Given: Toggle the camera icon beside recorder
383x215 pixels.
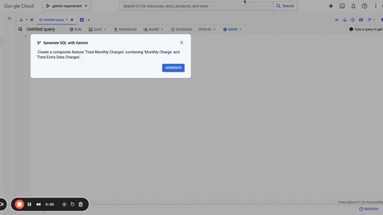Looking at the screenshot, I should click(x=2, y=204).
